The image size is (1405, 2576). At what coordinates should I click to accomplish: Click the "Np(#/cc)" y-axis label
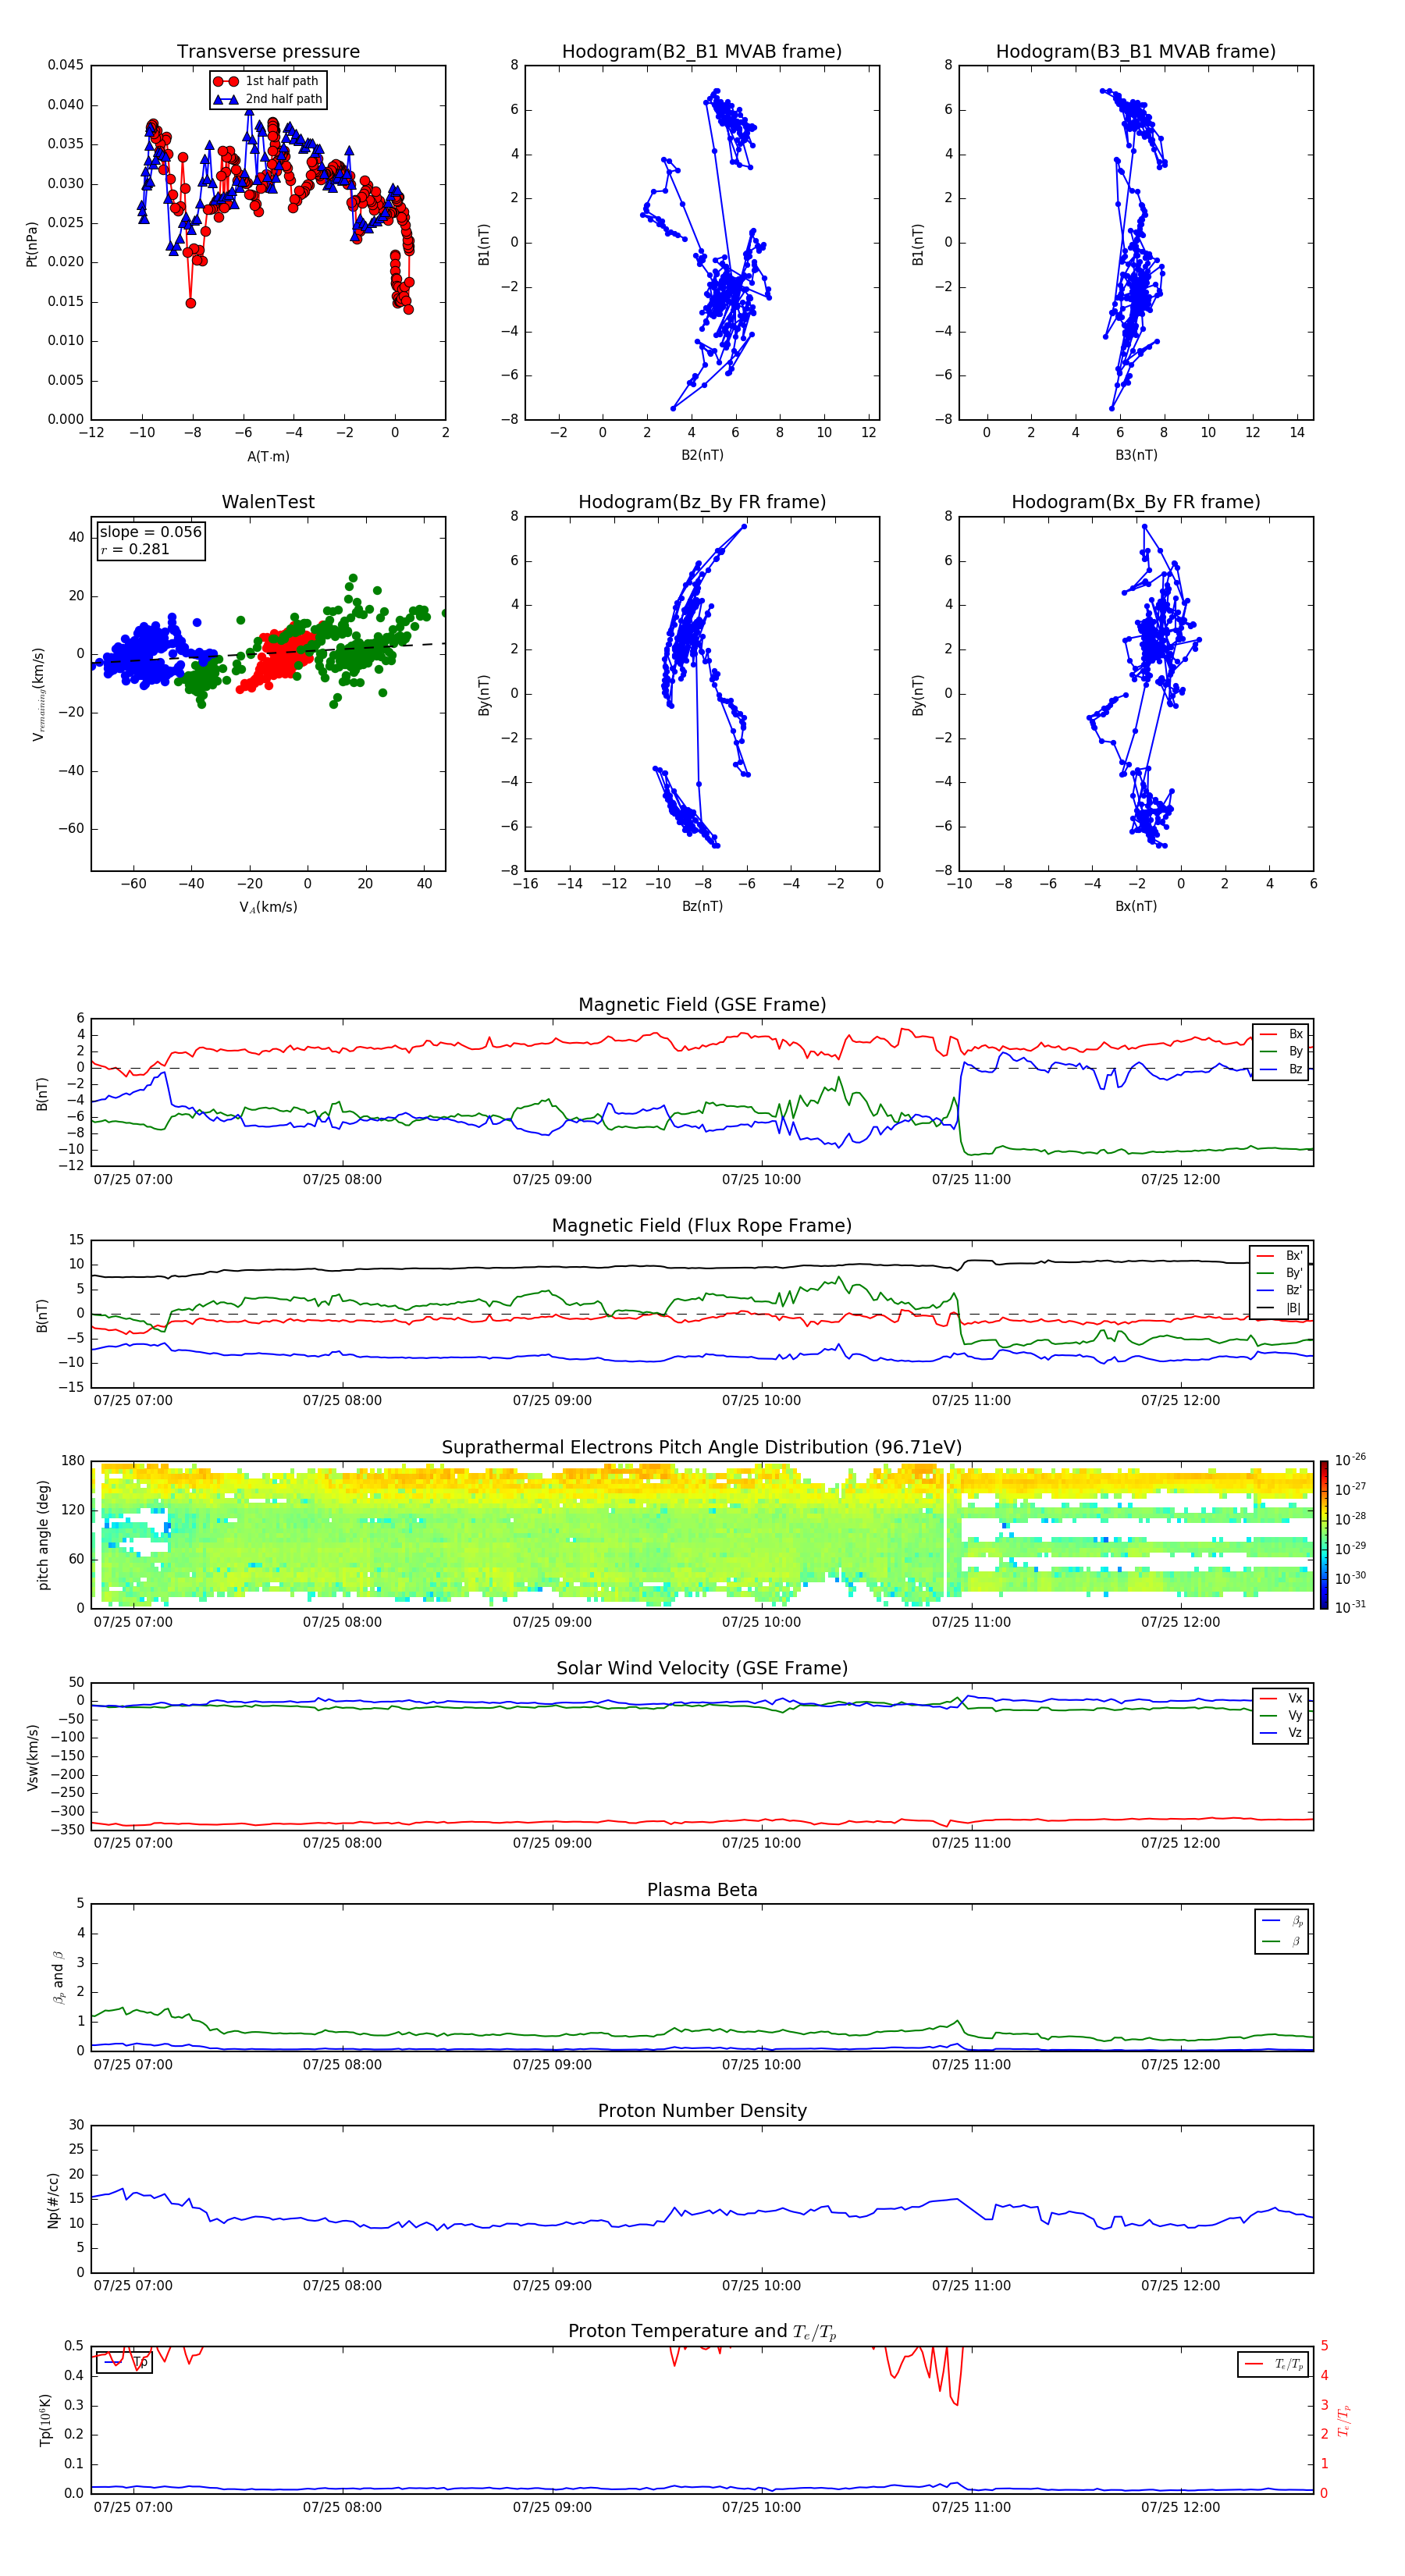pyautogui.click(x=53, y=2200)
